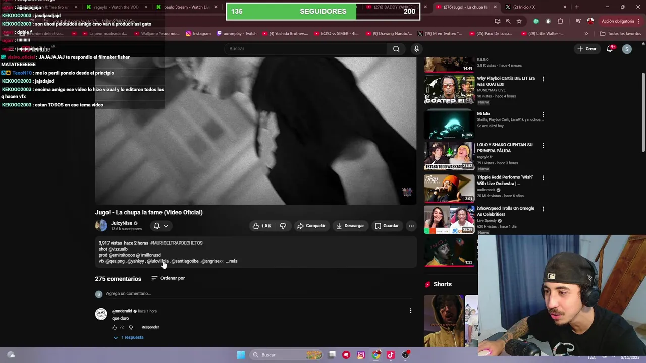Open Task View on the taskbar

332,355
